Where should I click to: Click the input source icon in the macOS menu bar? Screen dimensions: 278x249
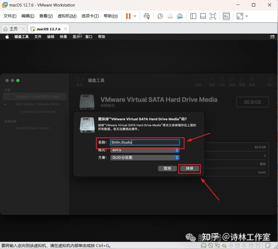tap(272, 37)
